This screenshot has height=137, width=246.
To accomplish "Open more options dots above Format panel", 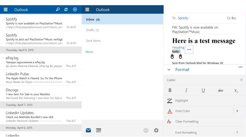I will pos(240,67).
